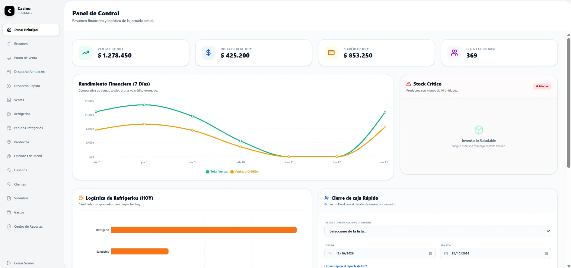Screen dimensions: 571x268
Task: Click Extraer rápido el reporte de HOY link
Action: pyautogui.click(x=346, y=266)
